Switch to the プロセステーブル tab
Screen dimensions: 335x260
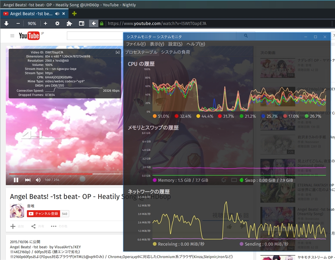(141, 52)
